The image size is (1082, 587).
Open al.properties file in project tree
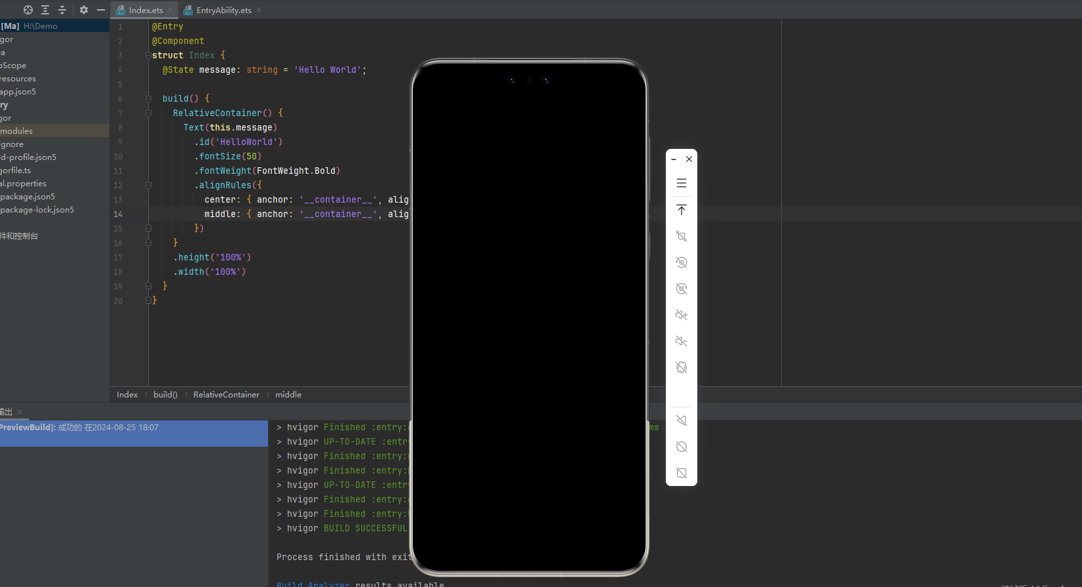point(54,184)
